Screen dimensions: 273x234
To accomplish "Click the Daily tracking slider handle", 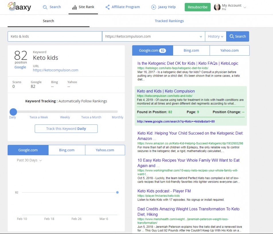I will pyautogui.click(x=13, y=112).
